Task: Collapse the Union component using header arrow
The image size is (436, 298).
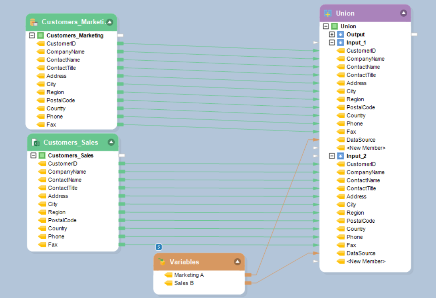Action: [403, 13]
